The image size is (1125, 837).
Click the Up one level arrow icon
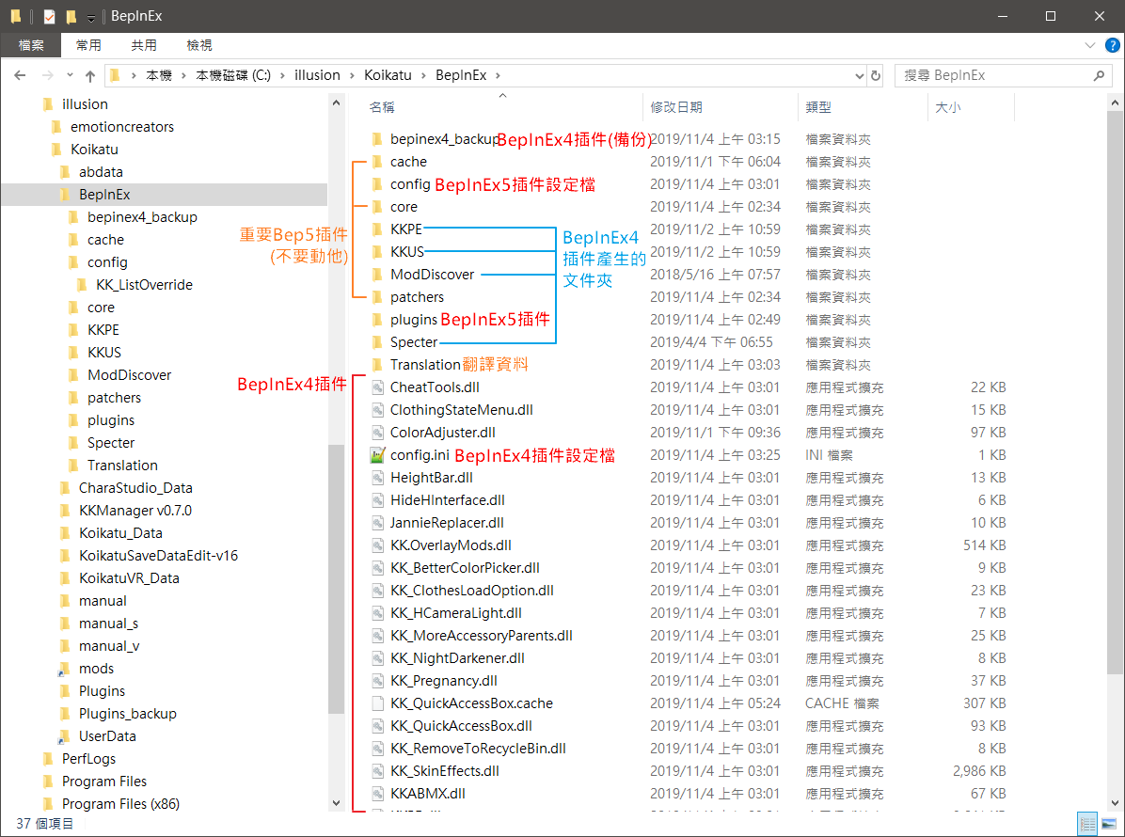pos(90,76)
